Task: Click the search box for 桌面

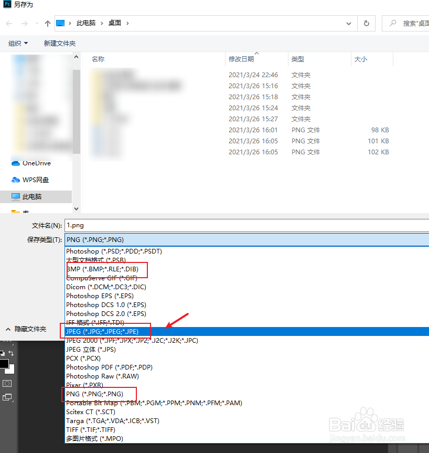Action: pyautogui.click(x=405, y=24)
